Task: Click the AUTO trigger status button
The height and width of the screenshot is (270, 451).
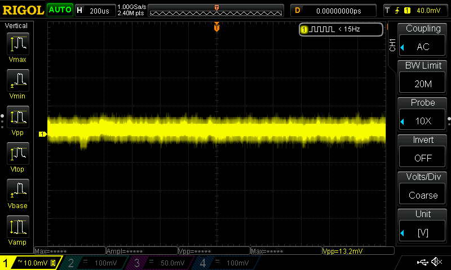Action: coord(60,10)
